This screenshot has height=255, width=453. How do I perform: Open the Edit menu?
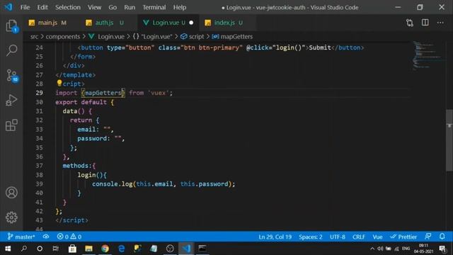tap(42, 7)
